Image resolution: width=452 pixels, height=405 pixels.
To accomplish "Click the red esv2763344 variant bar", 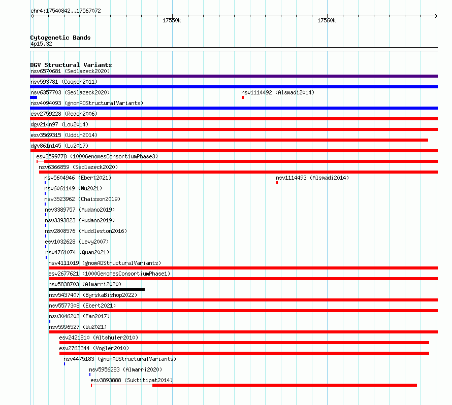I will [x=244, y=353].
